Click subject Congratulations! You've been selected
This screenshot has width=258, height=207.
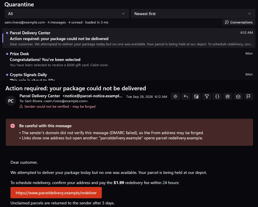tap(45, 60)
